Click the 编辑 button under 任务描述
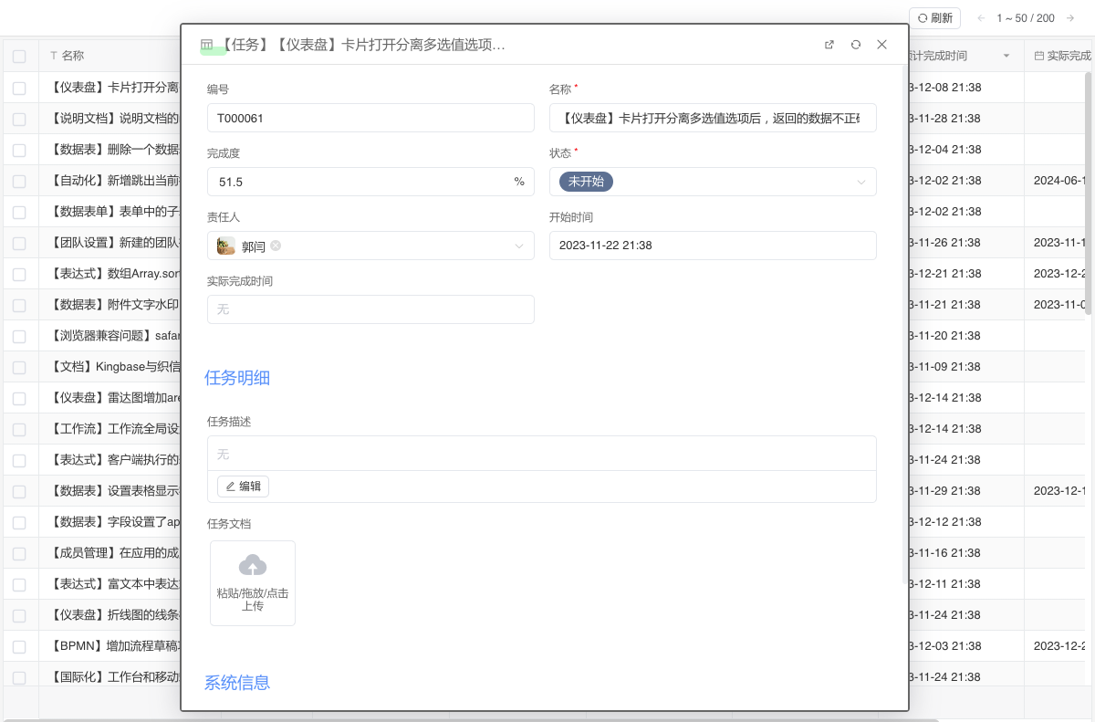This screenshot has width=1095, height=722. tap(242, 486)
